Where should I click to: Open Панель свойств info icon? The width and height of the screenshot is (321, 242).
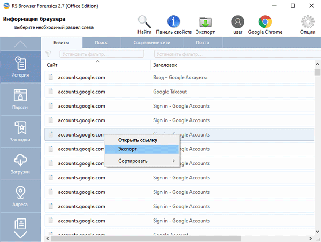click(173, 21)
